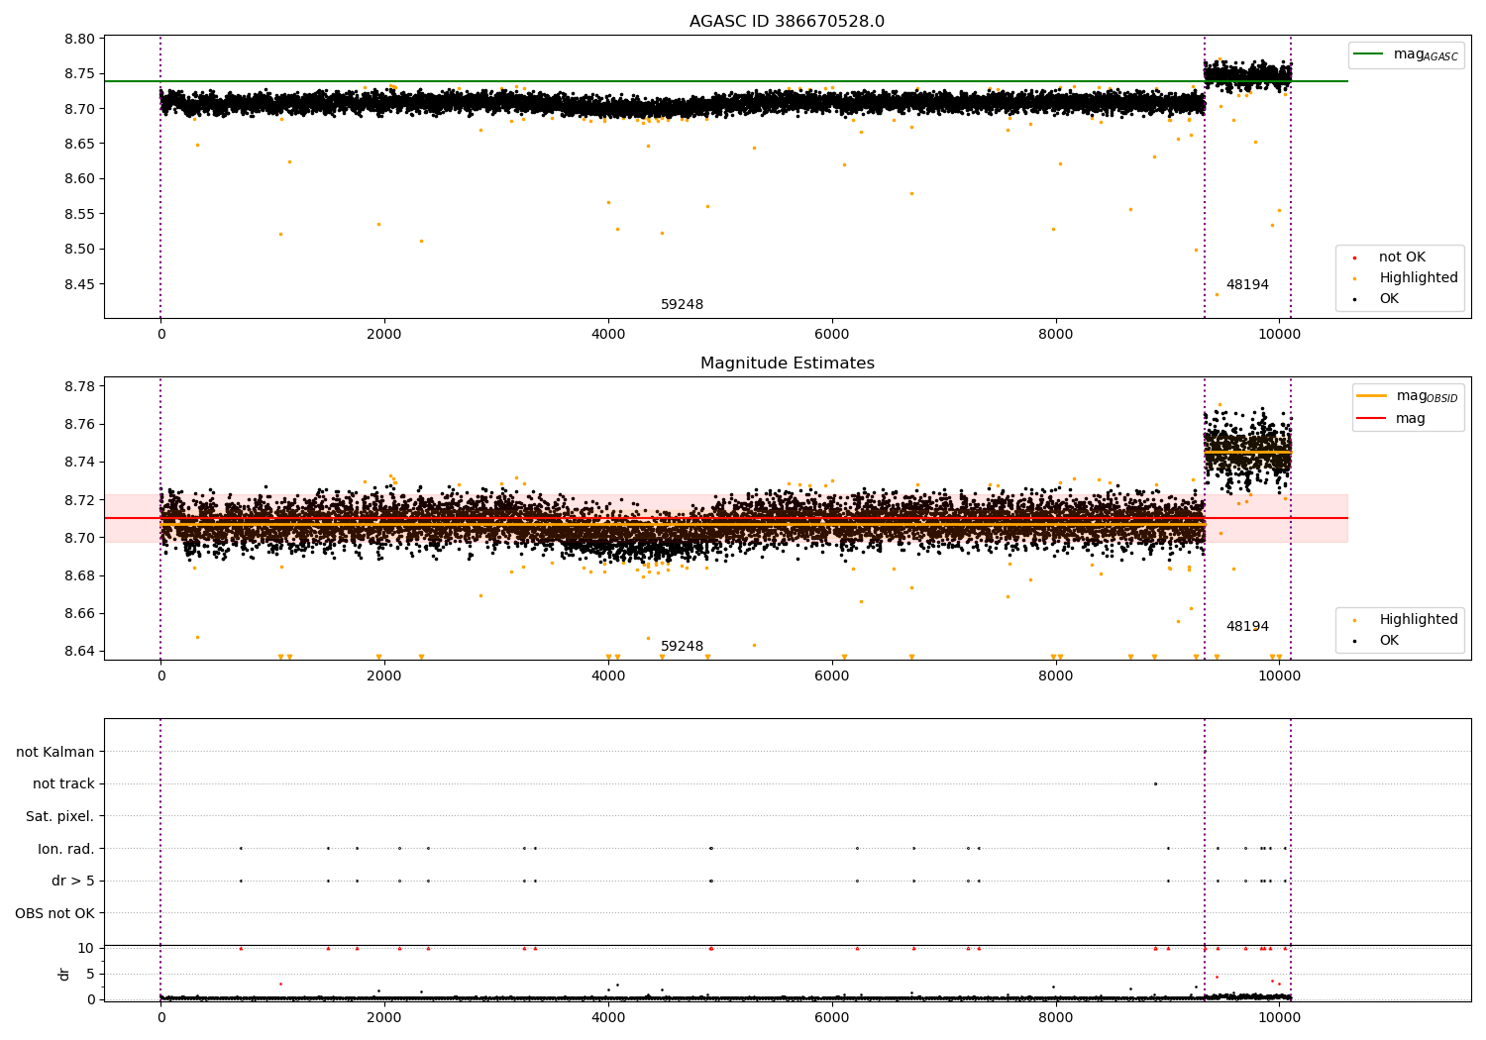
Task: Click the '10000' x-axis tick under the top plot
Action: point(1279,335)
